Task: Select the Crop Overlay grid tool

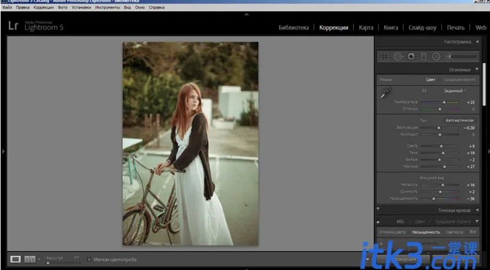Action: pos(384,56)
